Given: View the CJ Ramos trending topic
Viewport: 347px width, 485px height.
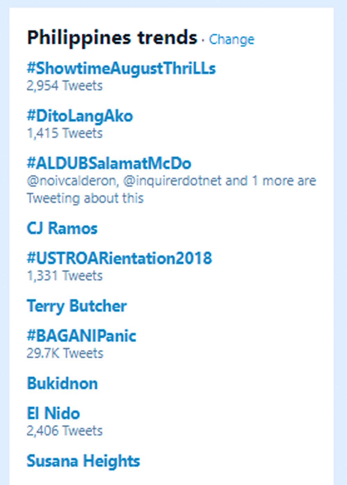Looking at the screenshot, I should tap(62, 228).
